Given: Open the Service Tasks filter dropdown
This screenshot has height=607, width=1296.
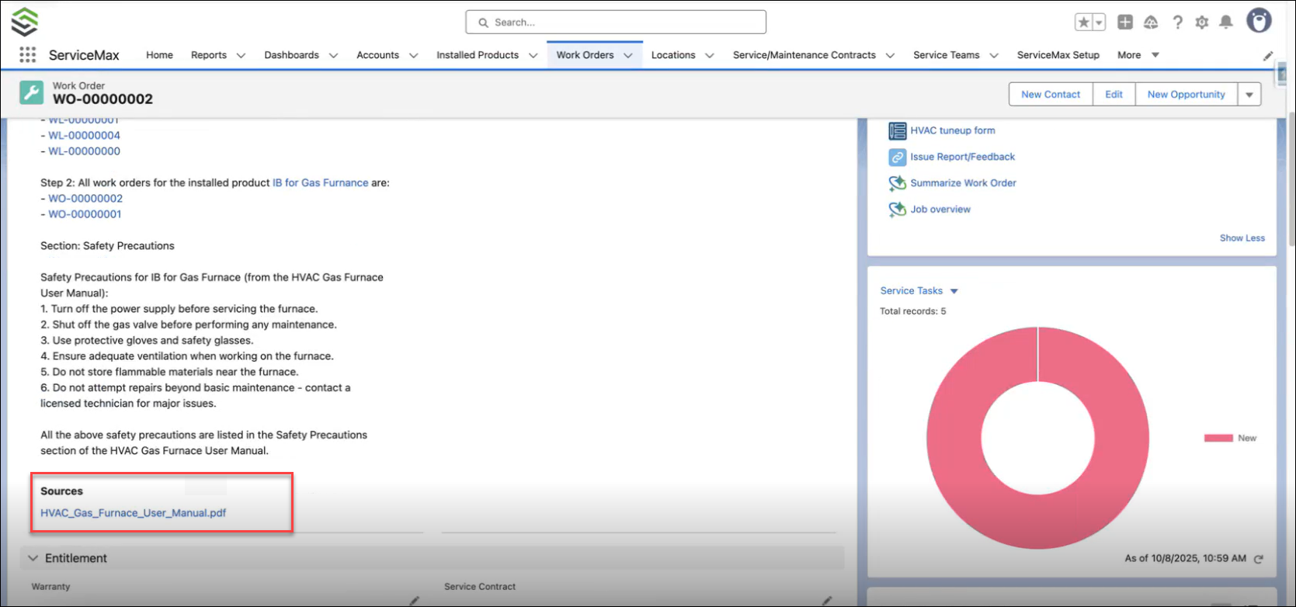Looking at the screenshot, I should (x=954, y=291).
